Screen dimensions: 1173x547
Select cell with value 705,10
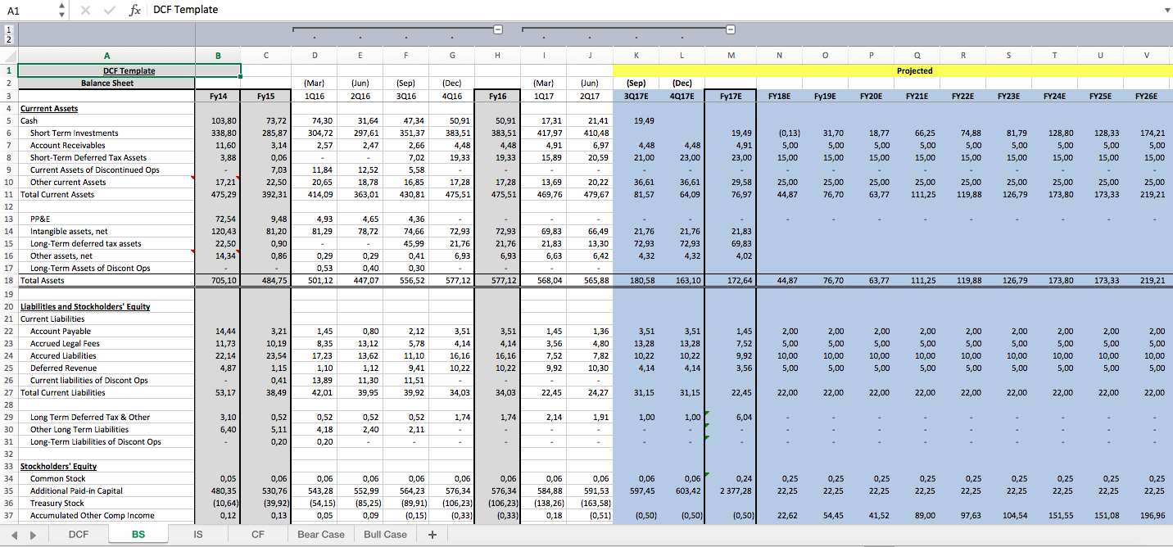tap(218, 281)
